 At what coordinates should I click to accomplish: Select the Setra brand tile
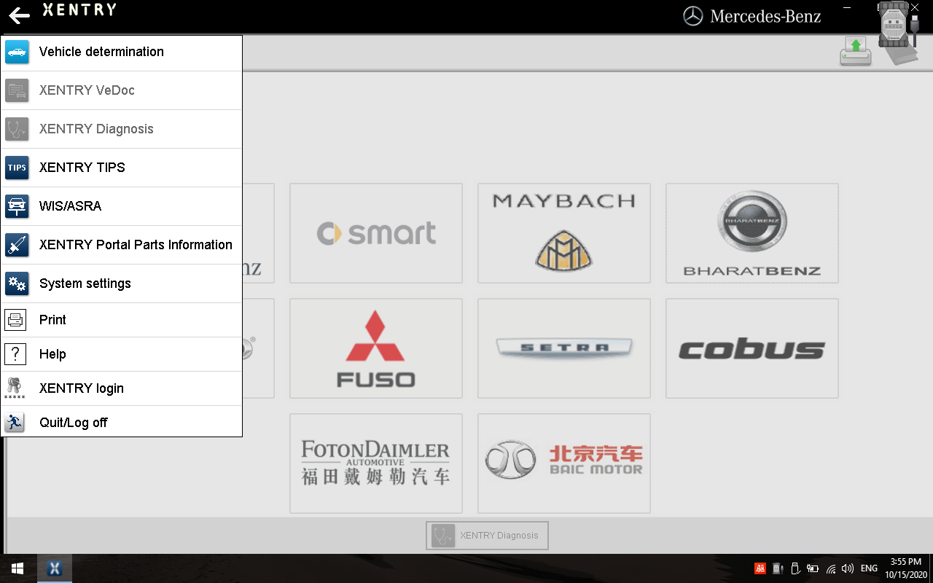[564, 348]
